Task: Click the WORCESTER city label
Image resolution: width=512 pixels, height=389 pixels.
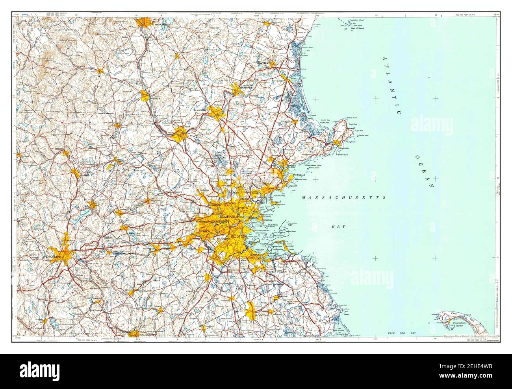Action: (51, 257)
